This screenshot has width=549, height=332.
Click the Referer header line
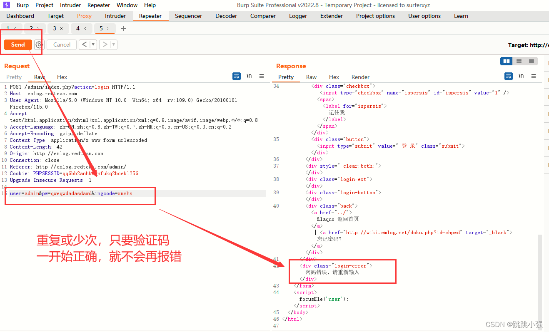(x=68, y=167)
